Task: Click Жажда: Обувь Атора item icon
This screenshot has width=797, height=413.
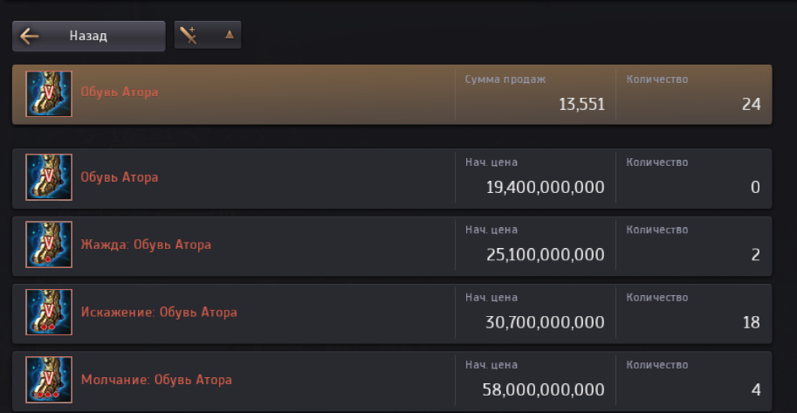Action: click(x=49, y=244)
